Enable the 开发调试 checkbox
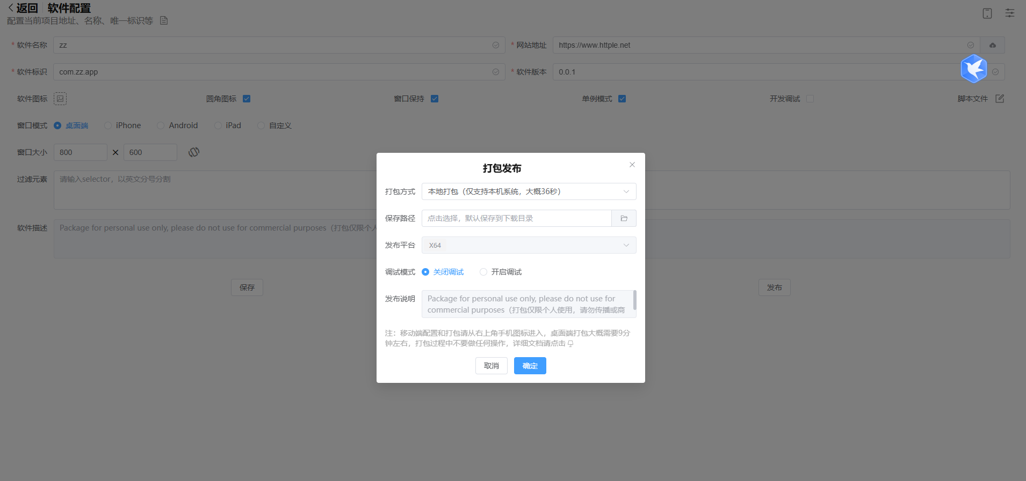Screen dimensions: 1026x481 [x=810, y=99]
